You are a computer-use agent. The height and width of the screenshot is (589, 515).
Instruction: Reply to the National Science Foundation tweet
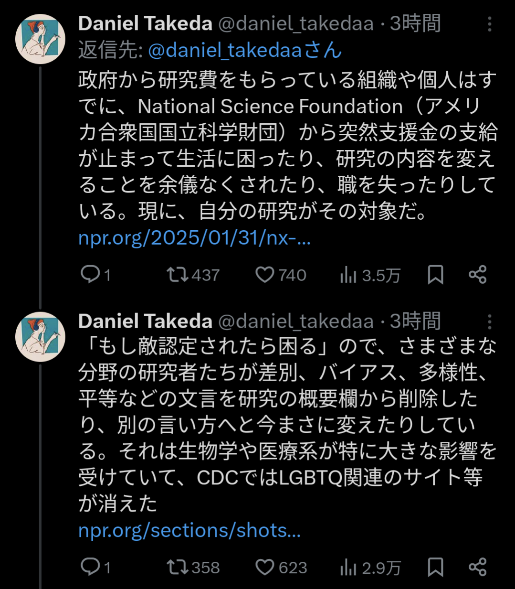[90, 275]
